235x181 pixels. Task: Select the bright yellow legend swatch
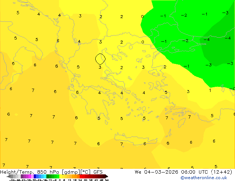[60, 176]
